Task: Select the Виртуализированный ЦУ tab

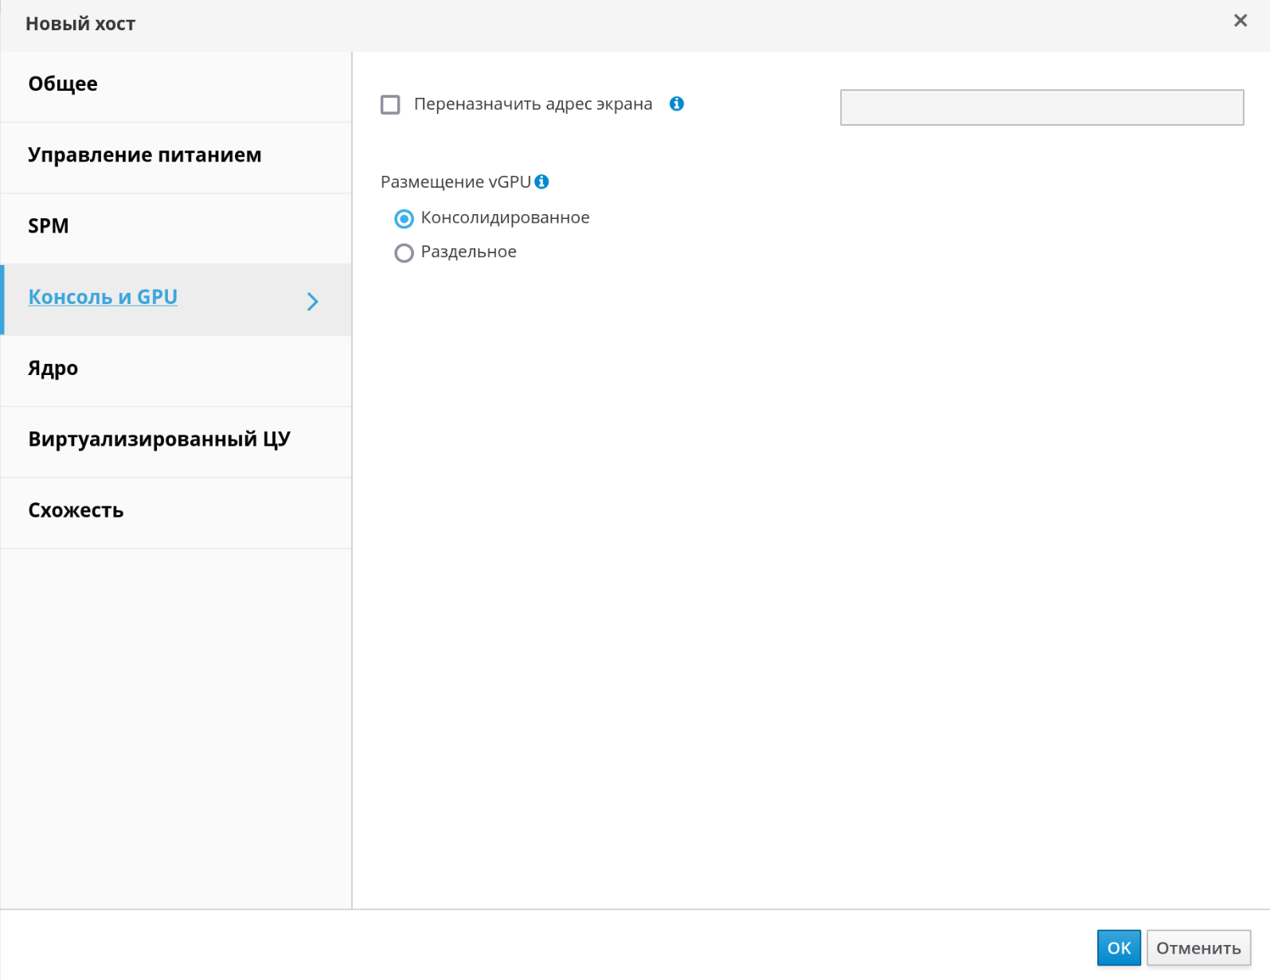Action: click(x=159, y=439)
